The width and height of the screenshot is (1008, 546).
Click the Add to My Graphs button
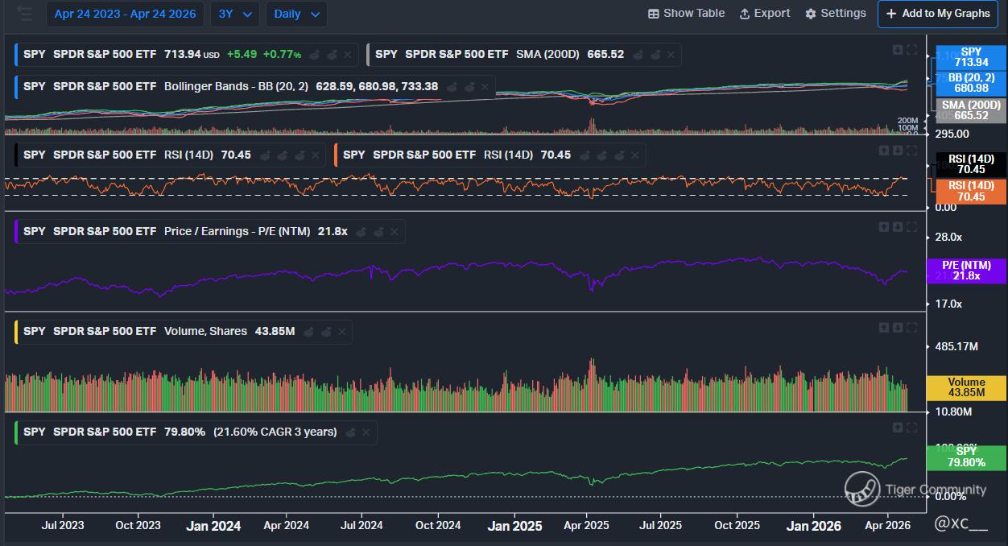click(937, 14)
